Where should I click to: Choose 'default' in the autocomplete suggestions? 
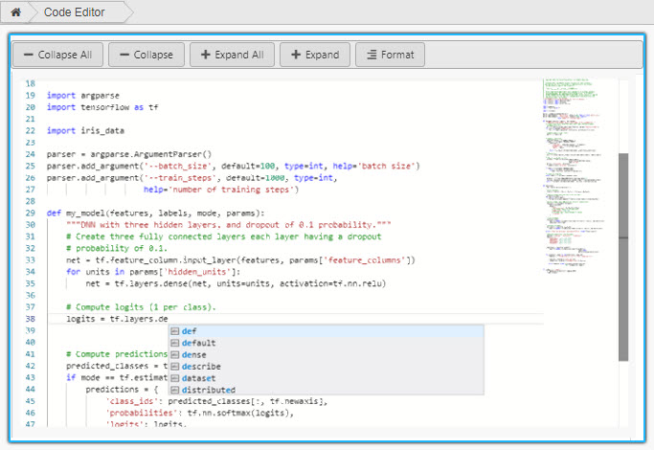coord(197,343)
